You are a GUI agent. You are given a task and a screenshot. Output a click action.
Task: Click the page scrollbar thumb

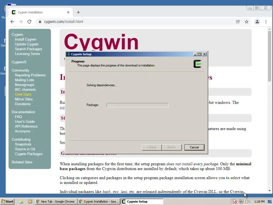270,56
